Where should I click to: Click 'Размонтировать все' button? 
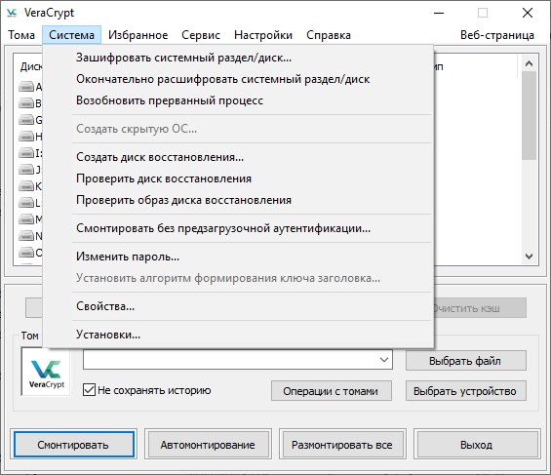342,445
